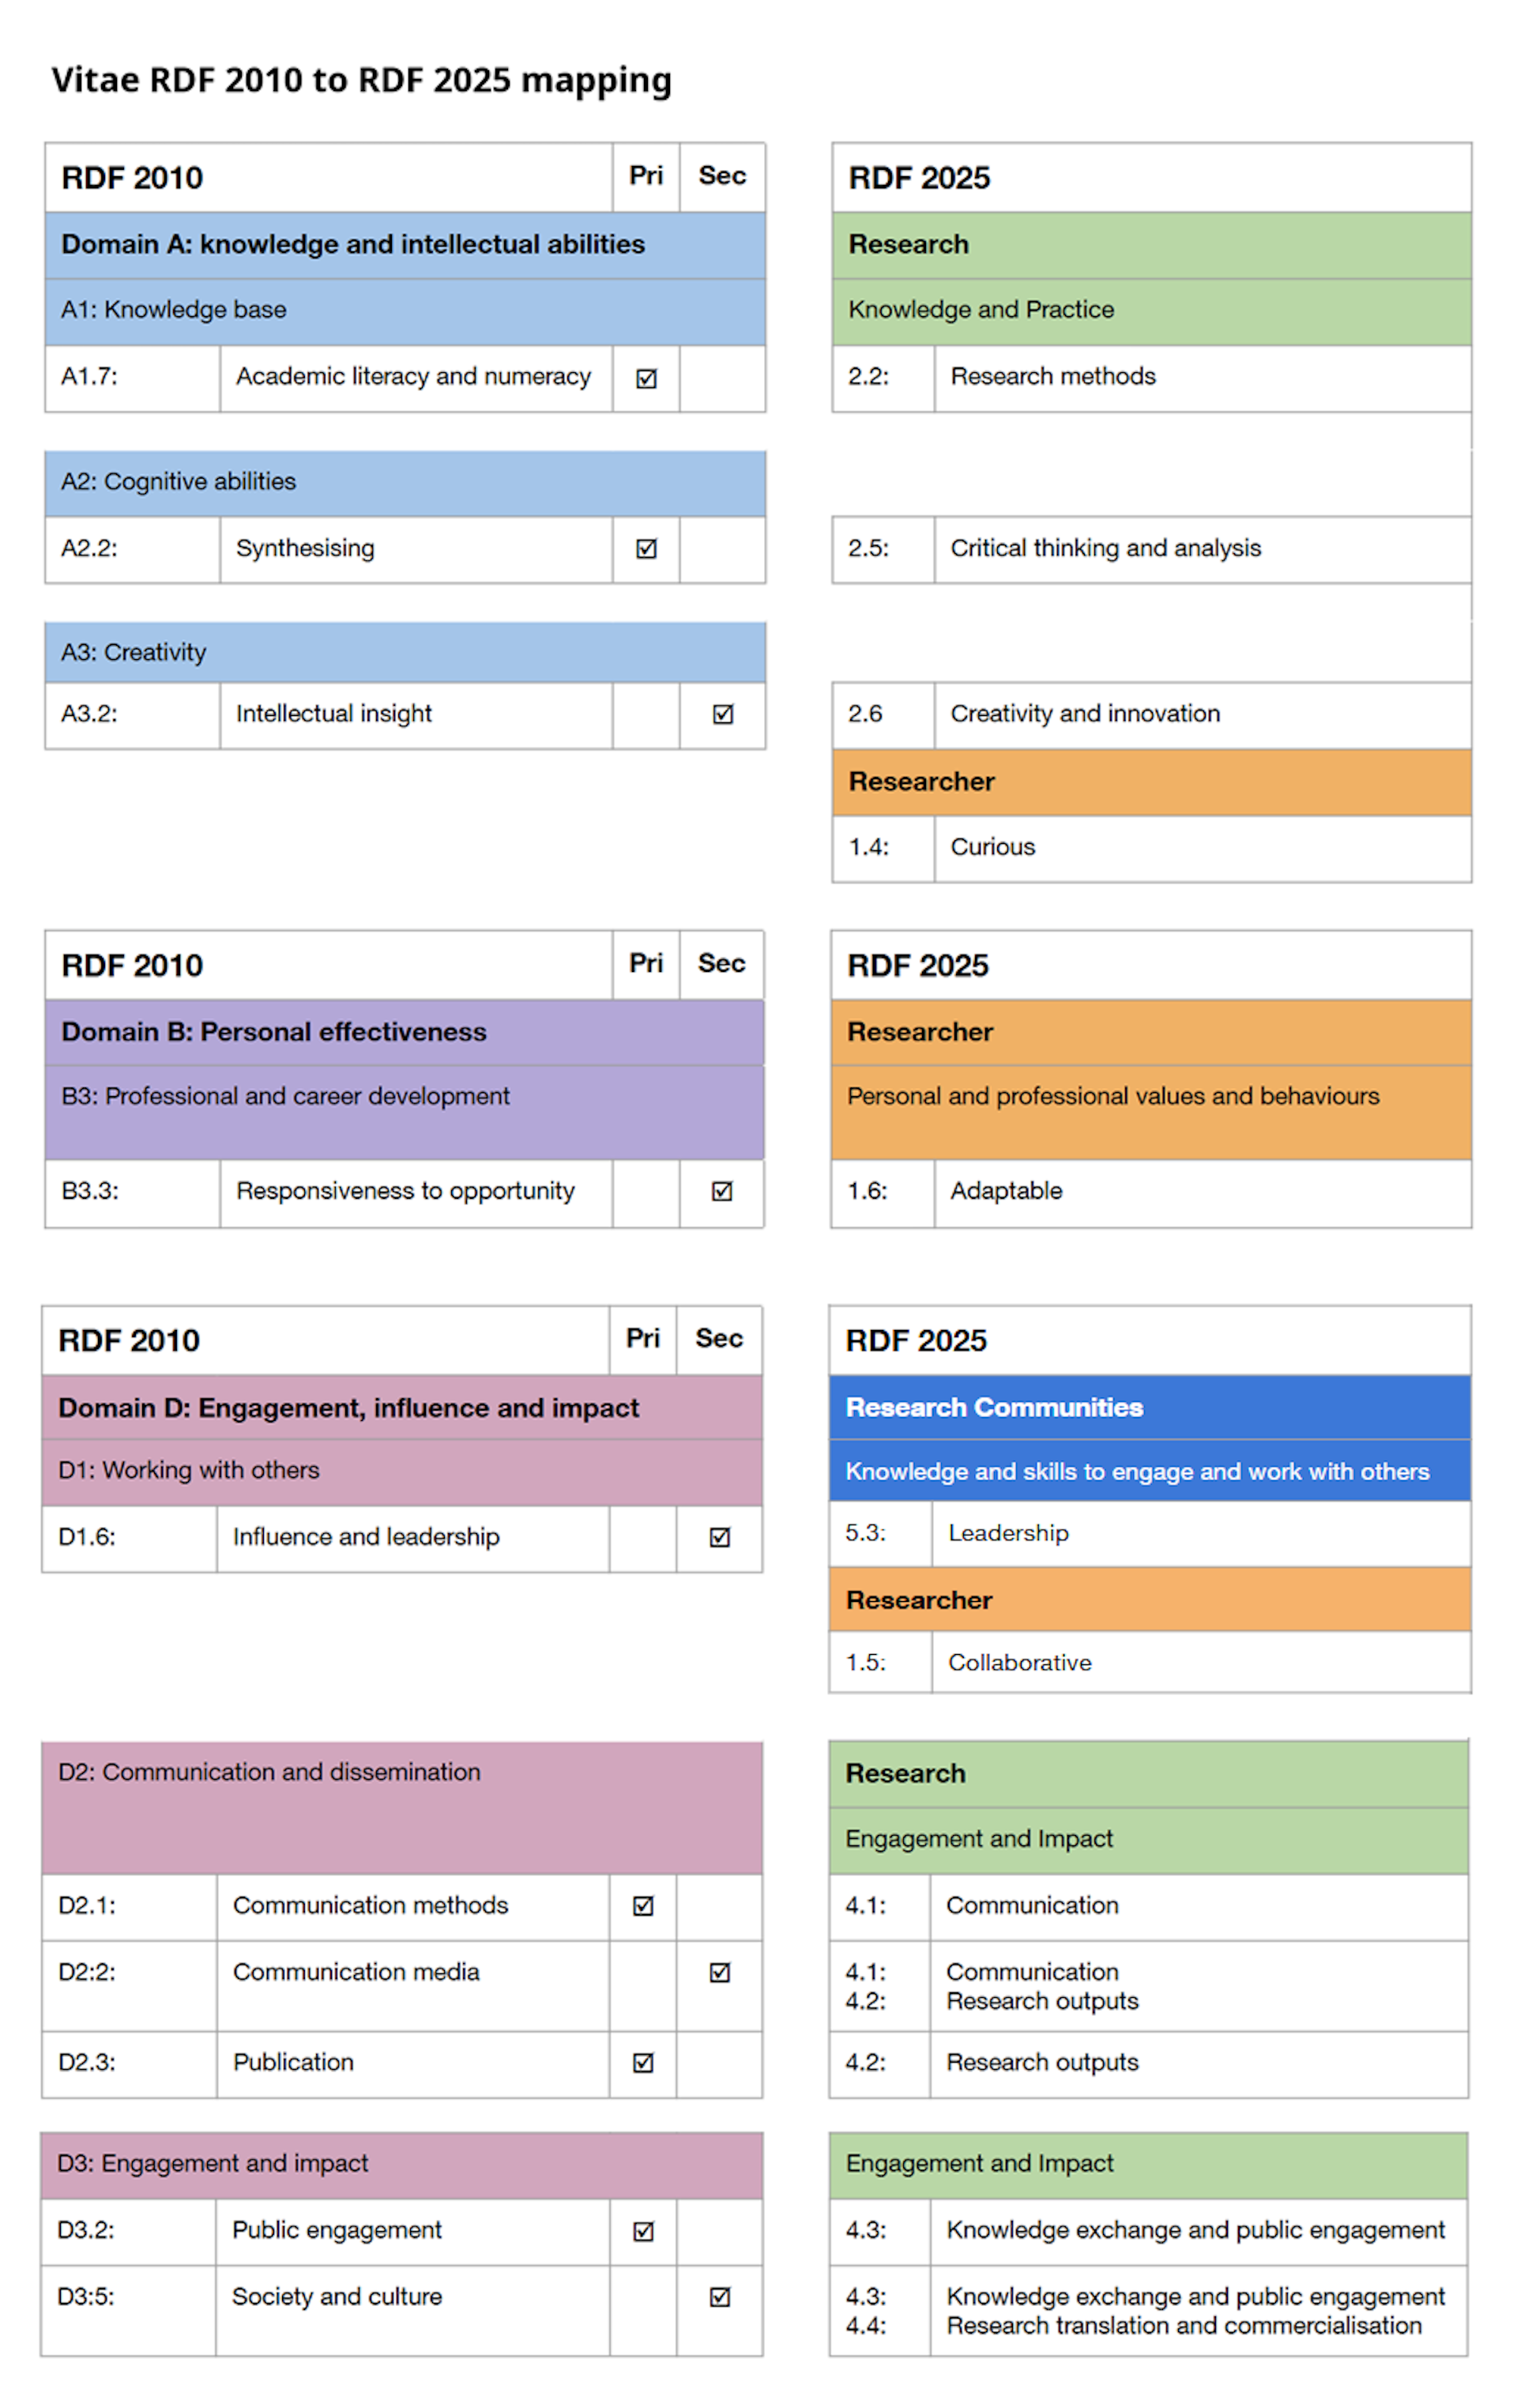Screen dimensions: 1517x2408
Task: Click the 'Curious' entry under Researcher
Action: point(992,847)
